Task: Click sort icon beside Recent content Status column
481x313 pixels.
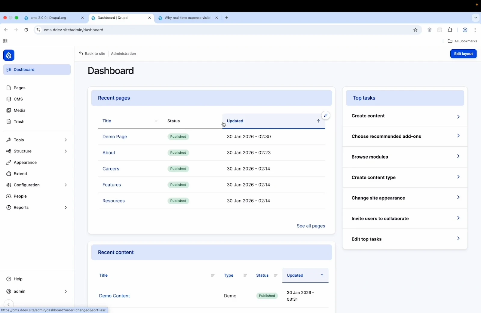Action: (276, 275)
